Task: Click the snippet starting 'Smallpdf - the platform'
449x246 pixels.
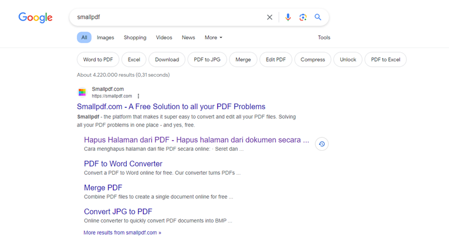Action: coord(186,120)
